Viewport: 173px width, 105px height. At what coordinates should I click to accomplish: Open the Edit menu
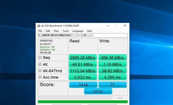pyautogui.click(x=48, y=31)
